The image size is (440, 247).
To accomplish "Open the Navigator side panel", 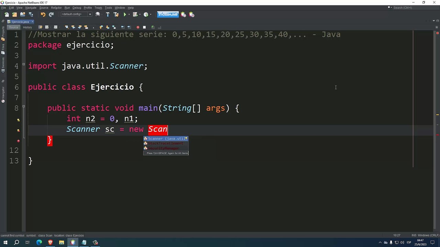I will [3, 94].
